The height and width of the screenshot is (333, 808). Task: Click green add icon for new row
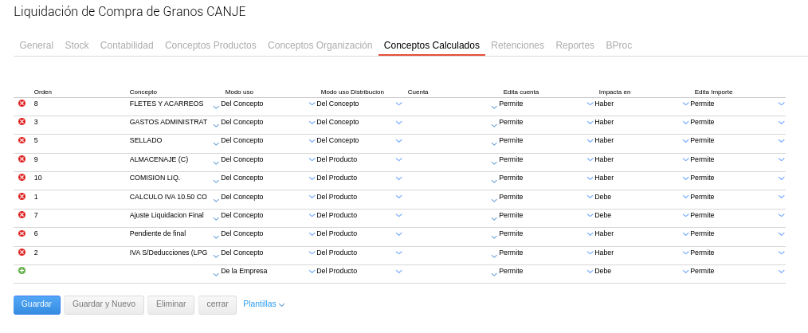coord(22,271)
